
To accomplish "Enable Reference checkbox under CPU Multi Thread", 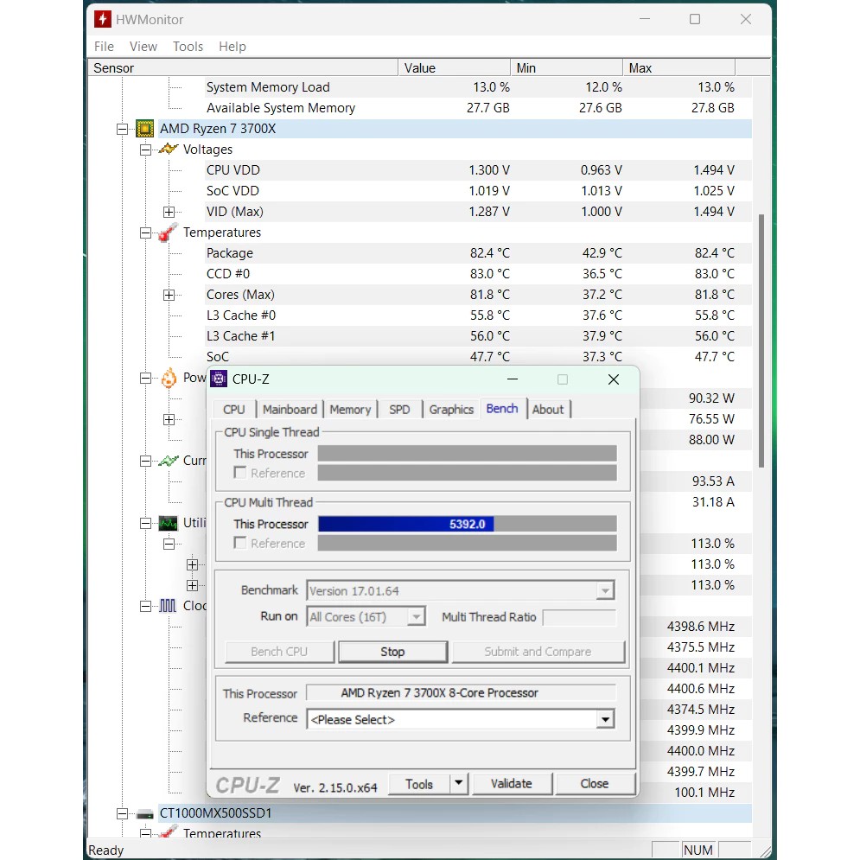I will coord(240,543).
